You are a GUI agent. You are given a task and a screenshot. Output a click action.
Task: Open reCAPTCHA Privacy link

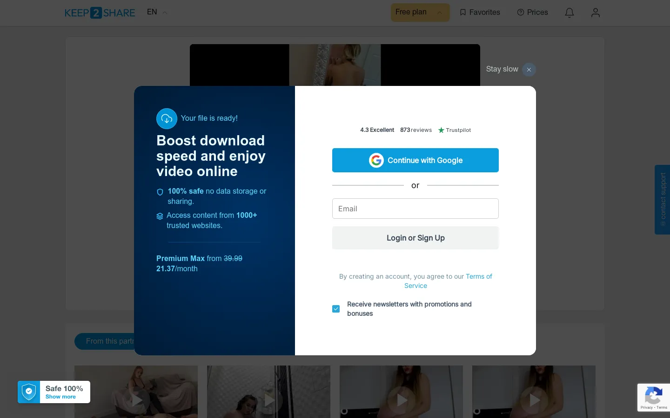click(646, 408)
